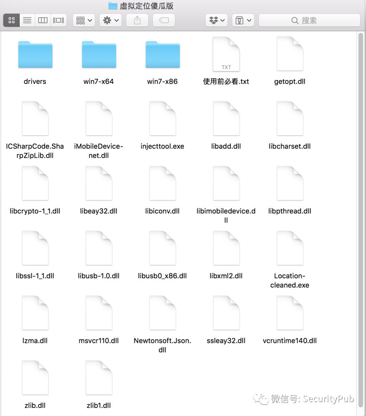Select the libssl-1_1.dll file icon

(35, 248)
